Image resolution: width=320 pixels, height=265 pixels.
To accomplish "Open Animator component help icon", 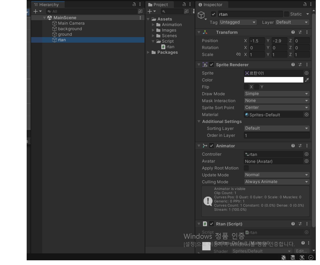I will click(x=293, y=146).
